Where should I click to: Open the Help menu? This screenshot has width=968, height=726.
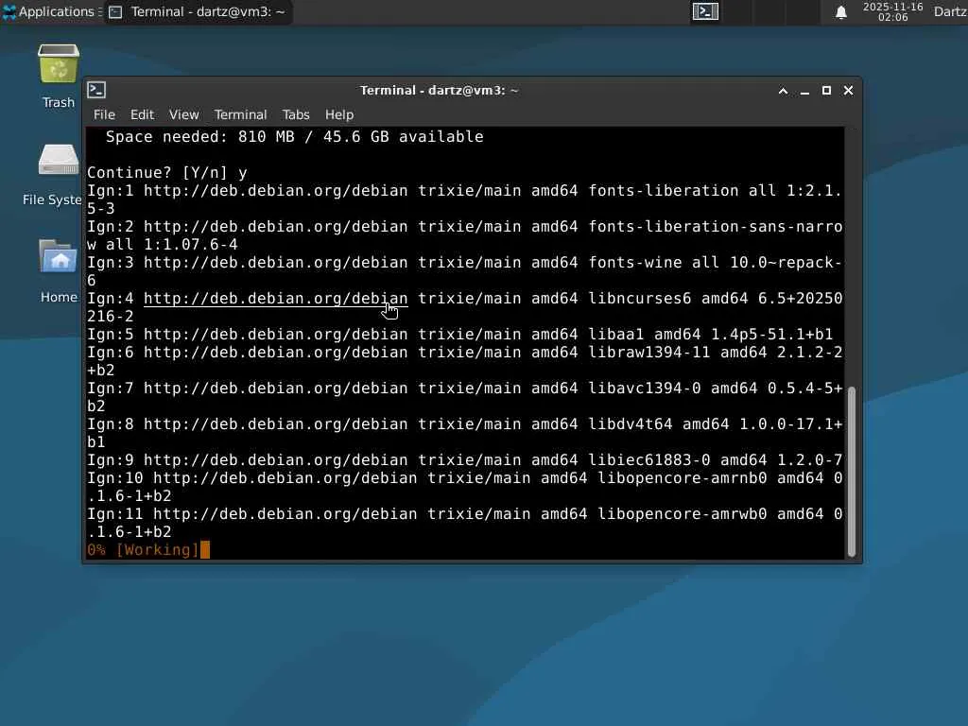339,114
